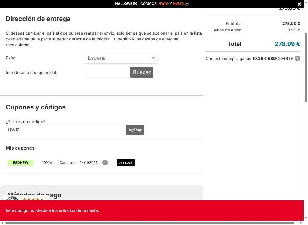
Task: Click the trusted shop star rating badge
Action: tap(26, 198)
